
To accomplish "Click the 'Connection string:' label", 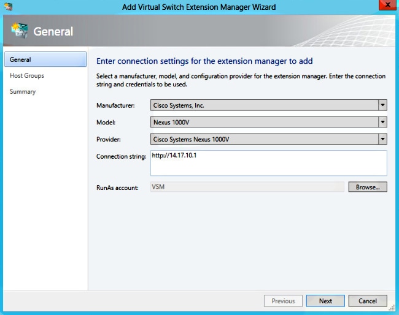I will tap(122, 156).
